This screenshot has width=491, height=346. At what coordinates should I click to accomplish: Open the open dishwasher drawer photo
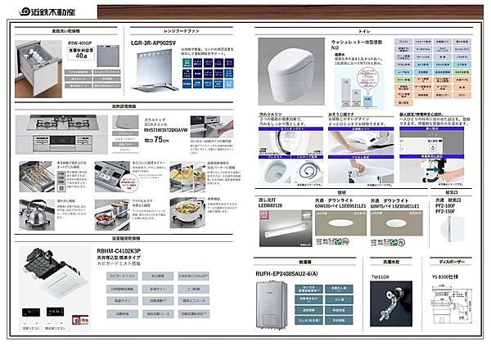coord(38,69)
